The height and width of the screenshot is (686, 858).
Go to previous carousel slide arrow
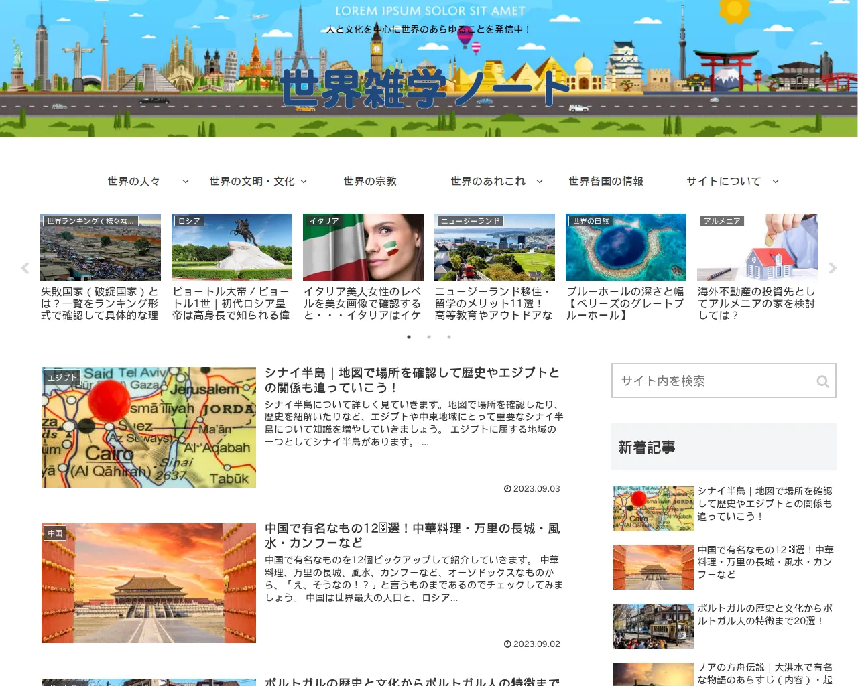[25, 268]
